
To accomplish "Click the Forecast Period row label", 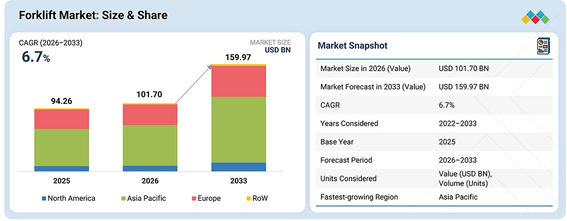I will click(x=346, y=160).
